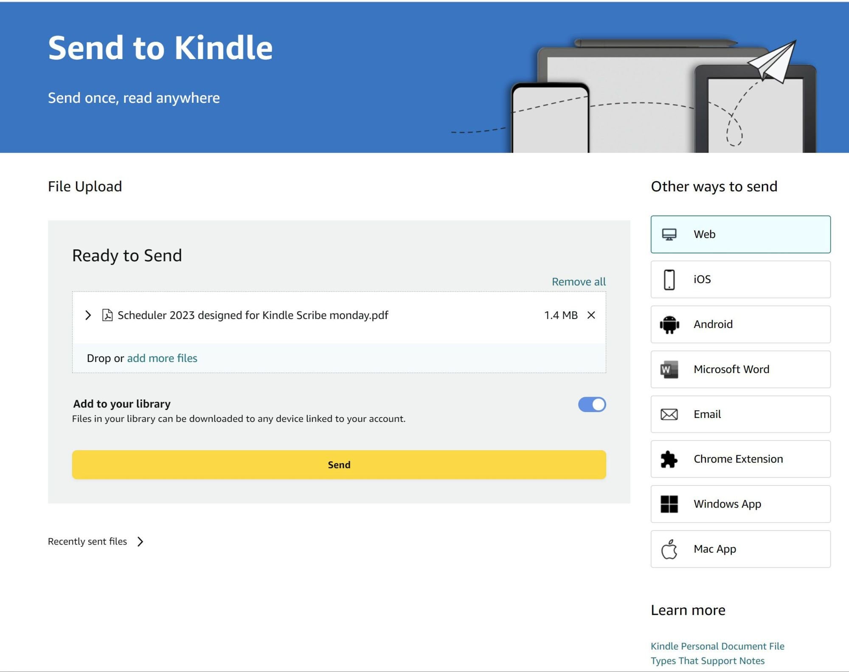
Task: Open Kindle Personal Document File Types That Support Notes
Action: (x=717, y=653)
